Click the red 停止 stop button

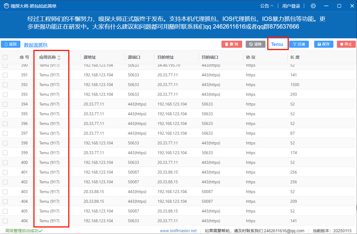coord(346,44)
